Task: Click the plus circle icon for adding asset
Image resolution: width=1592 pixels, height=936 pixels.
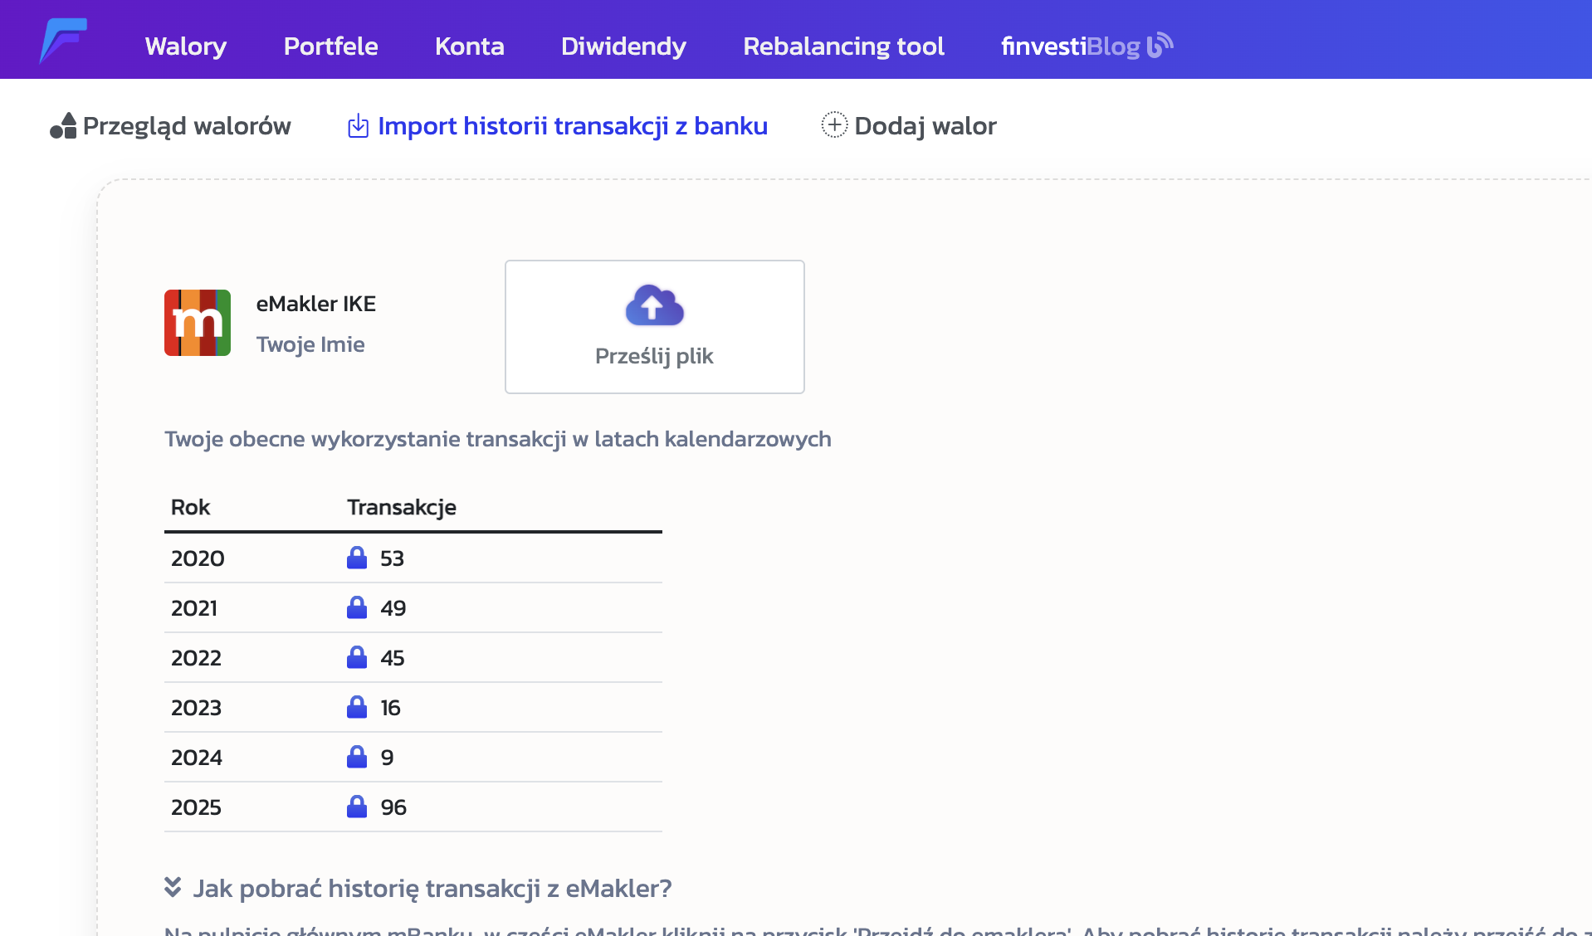Action: 833,125
